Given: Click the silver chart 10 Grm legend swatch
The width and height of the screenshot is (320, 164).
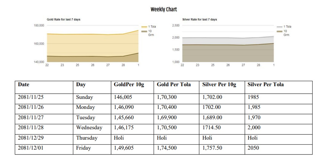Looking at the screenshot, I should coord(279,31).
